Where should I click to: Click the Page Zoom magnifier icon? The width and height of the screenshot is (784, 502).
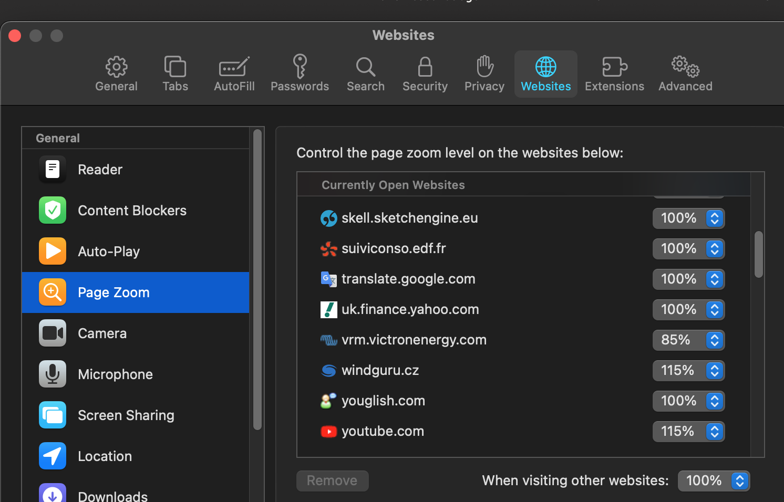pos(53,292)
